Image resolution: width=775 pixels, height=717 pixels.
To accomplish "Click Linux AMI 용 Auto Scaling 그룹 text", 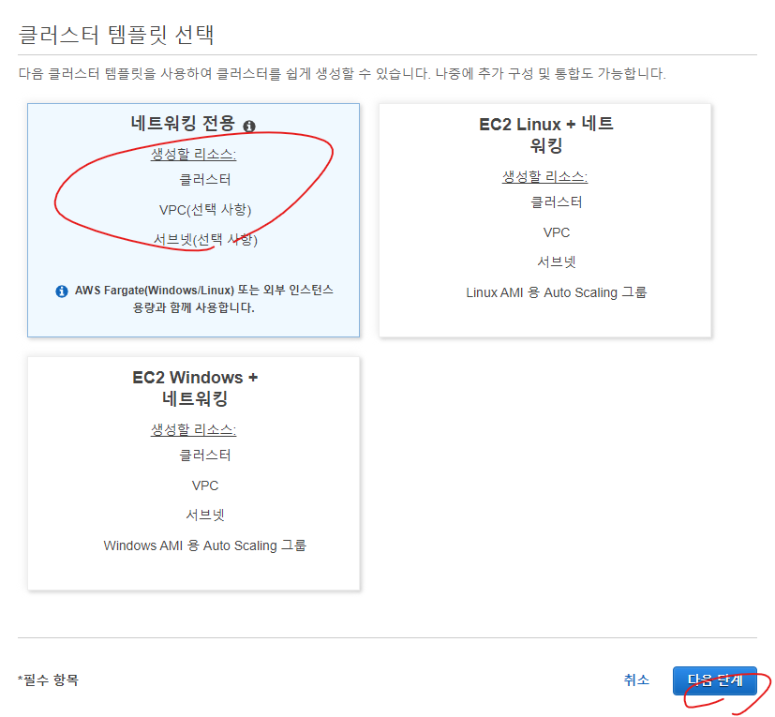I will click(556, 292).
